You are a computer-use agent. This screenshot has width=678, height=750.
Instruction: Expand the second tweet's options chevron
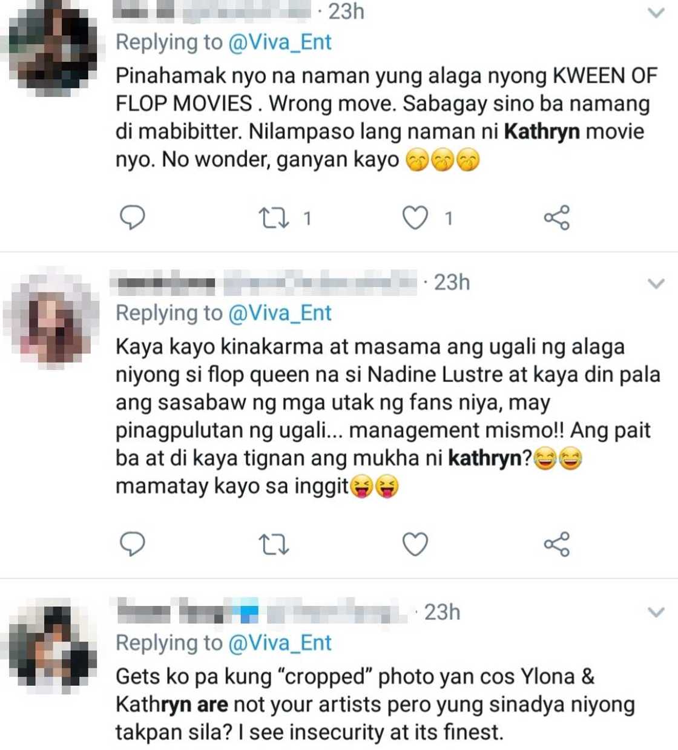[656, 283]
